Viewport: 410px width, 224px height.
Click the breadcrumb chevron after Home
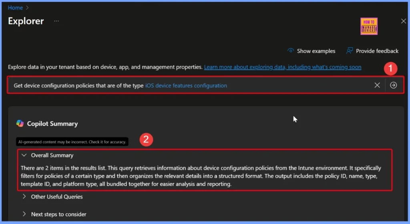(x=27, y=8)
